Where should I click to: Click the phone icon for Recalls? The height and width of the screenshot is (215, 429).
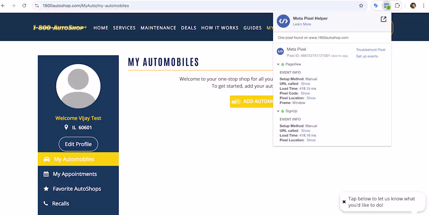pos(46,204)
